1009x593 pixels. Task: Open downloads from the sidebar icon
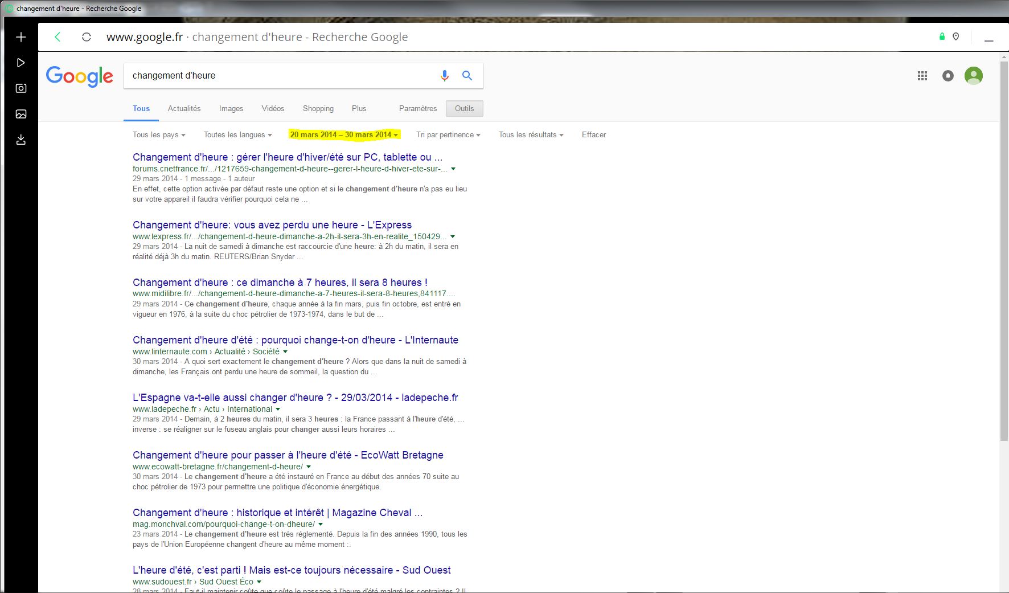(x=21, y=140)
